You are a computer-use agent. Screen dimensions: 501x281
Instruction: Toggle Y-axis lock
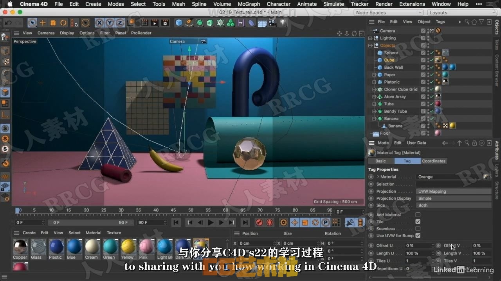click(110, 23)
